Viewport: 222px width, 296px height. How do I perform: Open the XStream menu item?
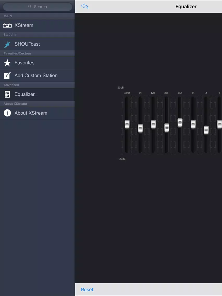(x=37, y=25)
